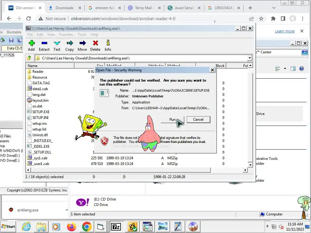Click the help icon in the Explorer window

[x=302, y=69]
